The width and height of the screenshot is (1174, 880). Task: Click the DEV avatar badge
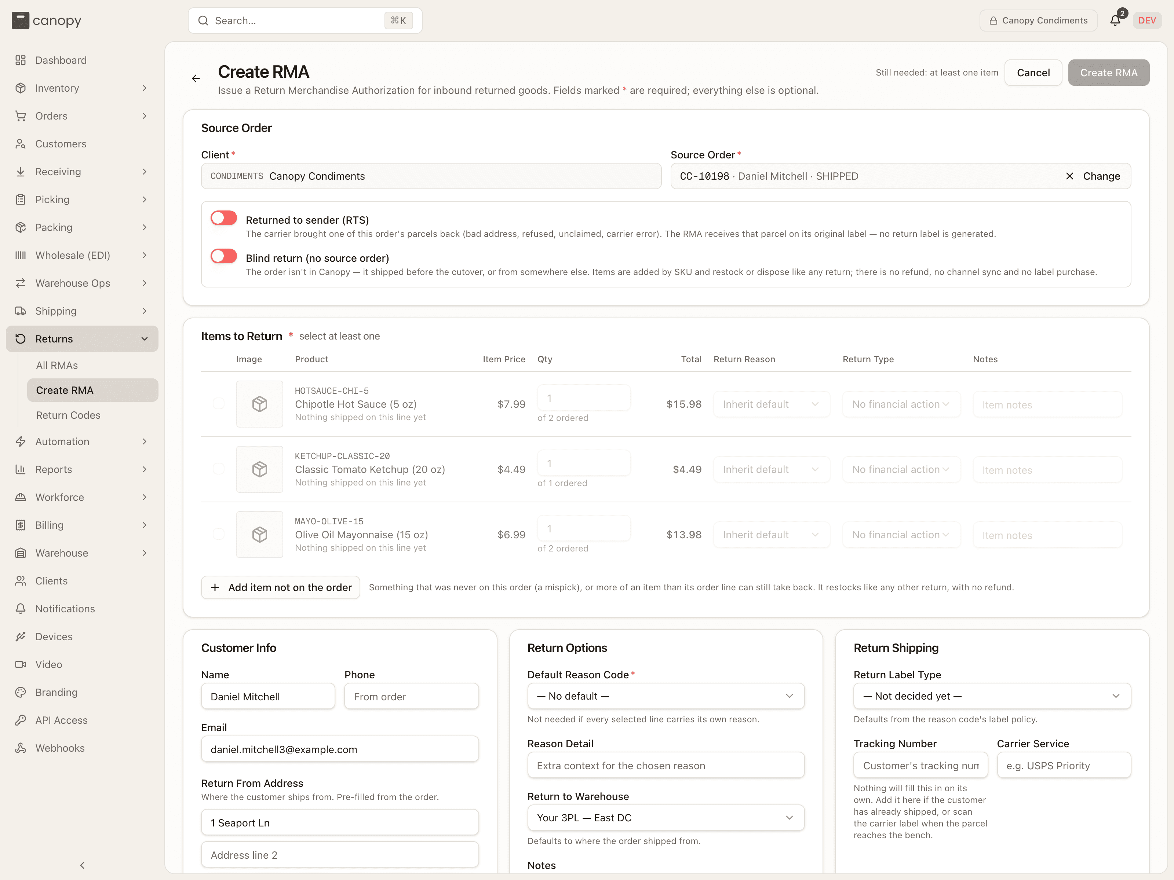pos(1147,20)
